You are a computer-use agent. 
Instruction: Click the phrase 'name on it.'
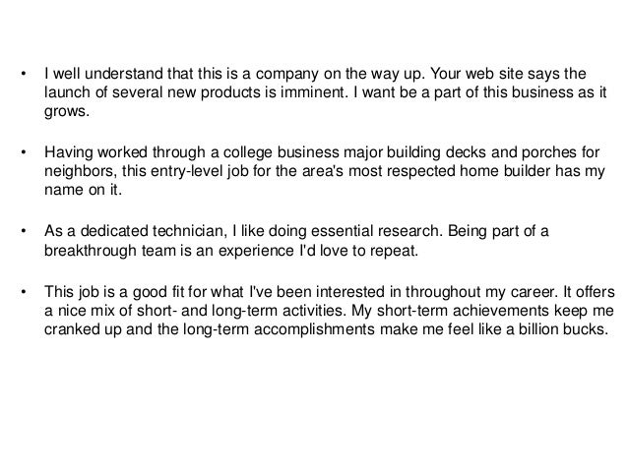(83, 190)
